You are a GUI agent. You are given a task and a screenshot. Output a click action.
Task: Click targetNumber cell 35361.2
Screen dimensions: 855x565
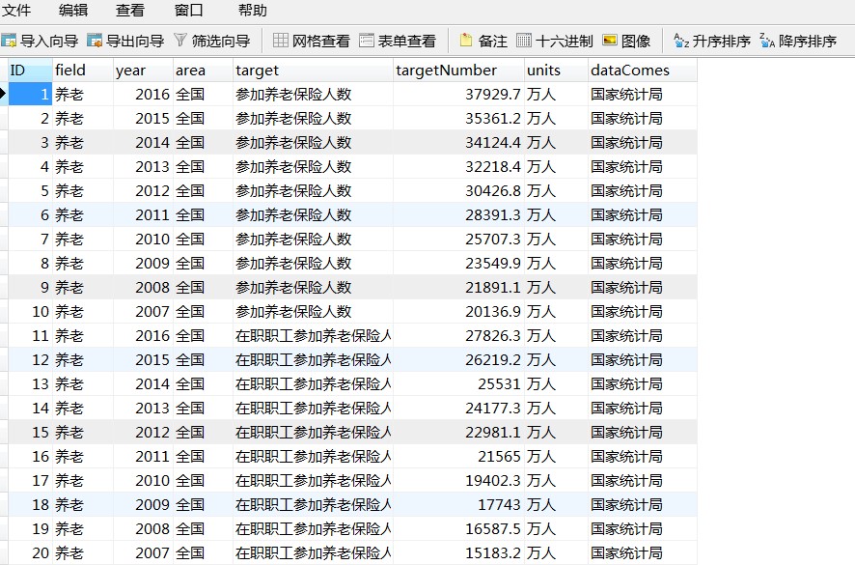(458, 119)
